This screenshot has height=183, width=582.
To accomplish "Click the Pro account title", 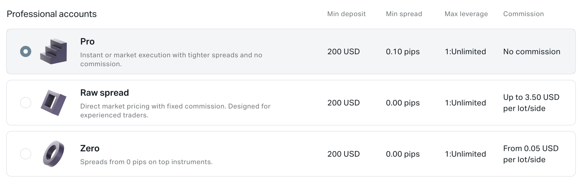I will 87,42.
